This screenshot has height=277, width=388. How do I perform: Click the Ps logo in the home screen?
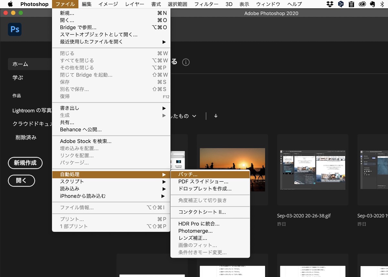click(15, 29)
